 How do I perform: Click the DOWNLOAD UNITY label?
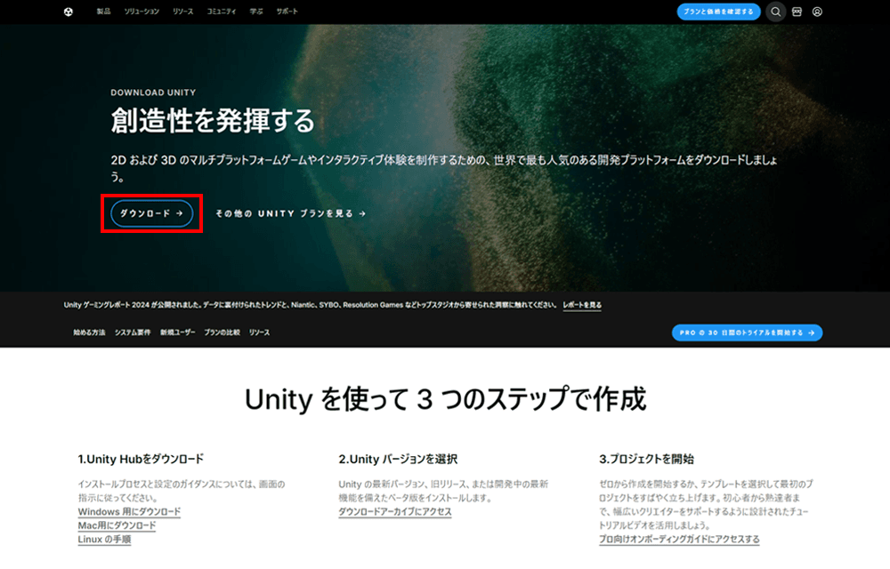[x=153, y=92]
